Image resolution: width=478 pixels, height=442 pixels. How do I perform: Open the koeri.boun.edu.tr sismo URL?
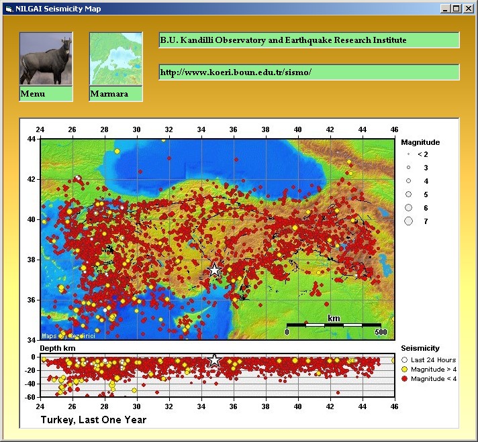[309, 72]
